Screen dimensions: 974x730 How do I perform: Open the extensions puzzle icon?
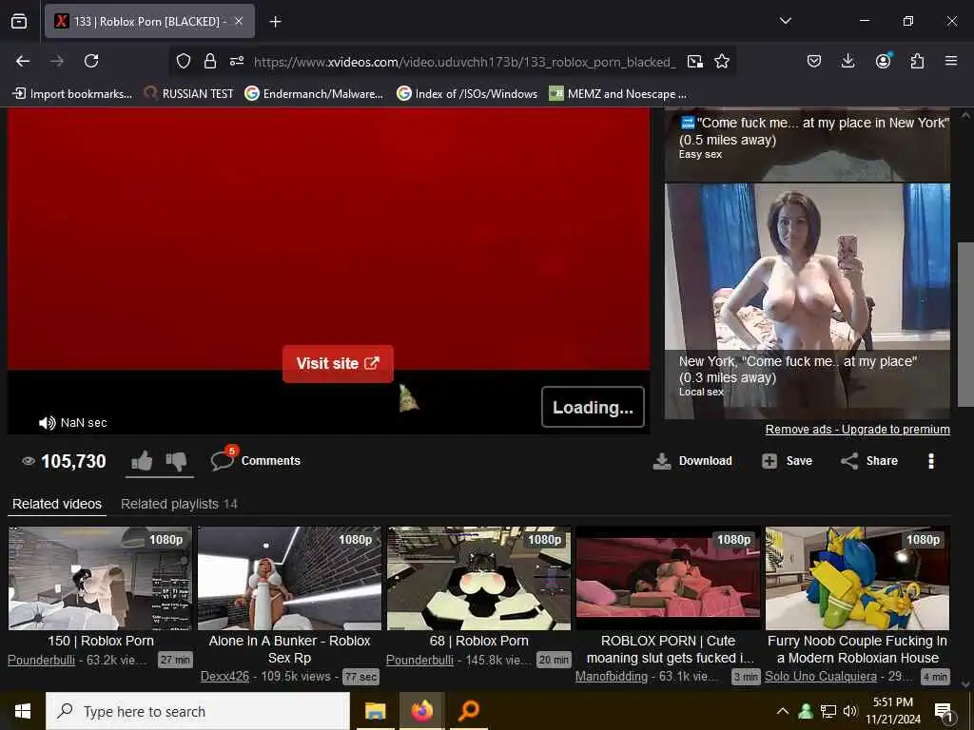click(917, 61)
